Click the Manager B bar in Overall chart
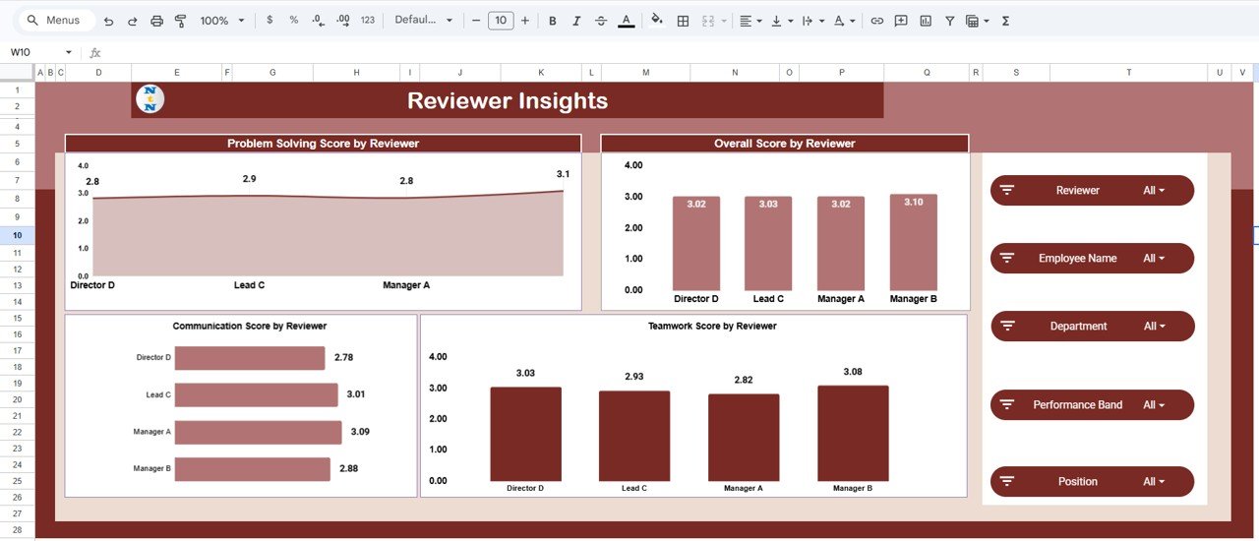 (x=914, y=241)
